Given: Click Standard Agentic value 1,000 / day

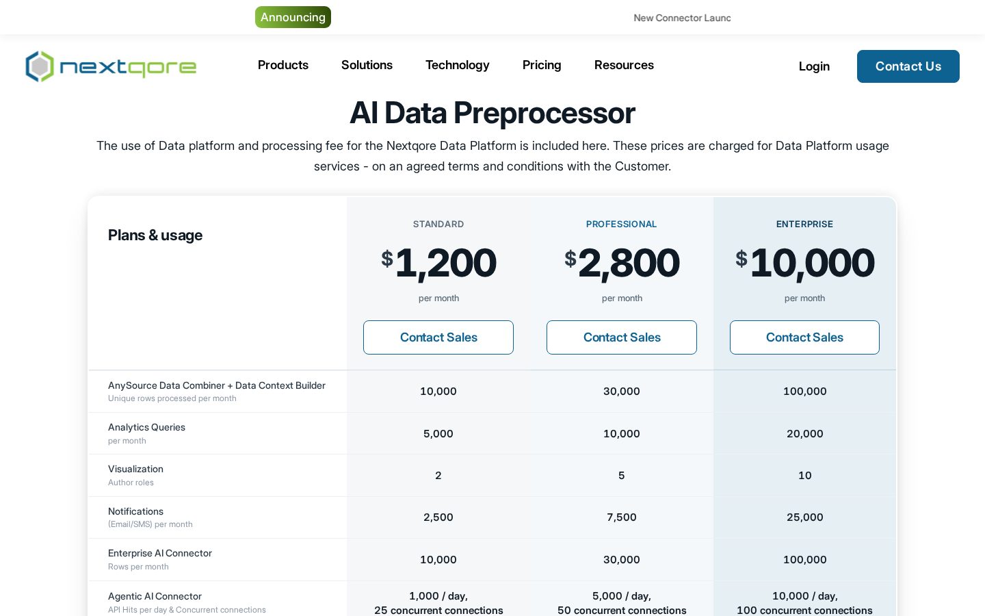Looking at the screenshot, I should (x=438, y=596).
